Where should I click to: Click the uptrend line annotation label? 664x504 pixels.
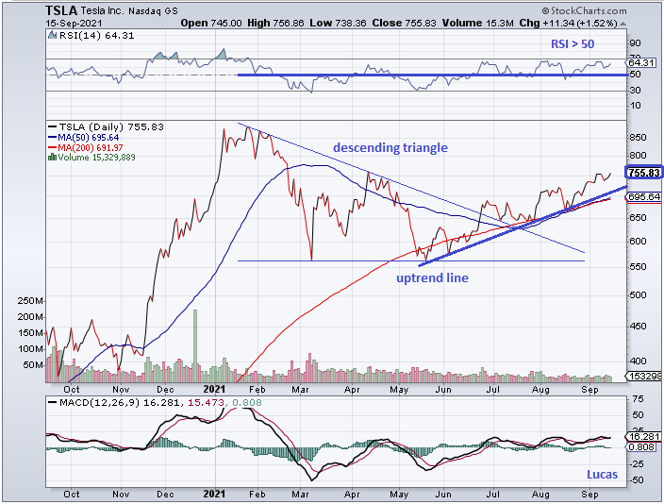point(432,278)
